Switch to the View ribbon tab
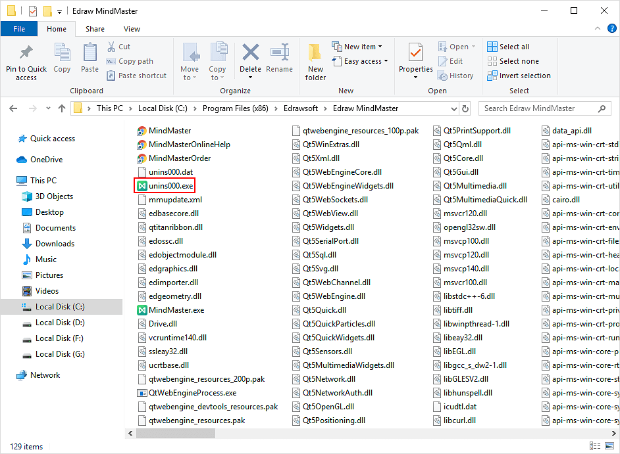Image resolution: width=620 pixels, height=454 pixels. [x=132, y=29]
